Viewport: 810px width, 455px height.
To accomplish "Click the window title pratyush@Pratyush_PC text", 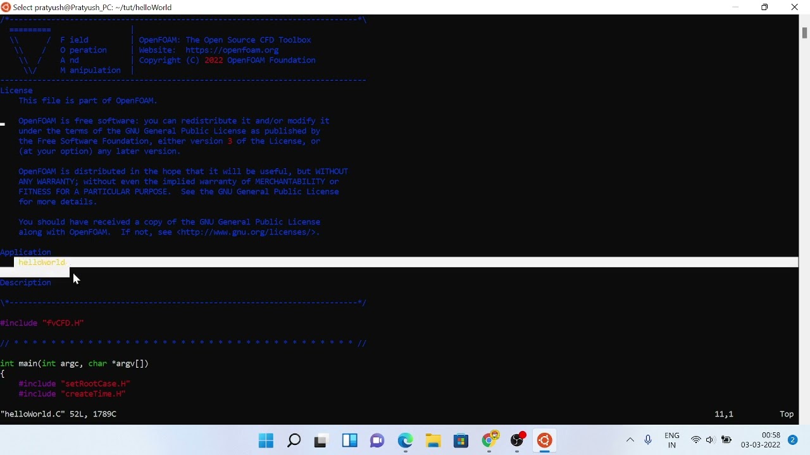I will tap(92, 7).
